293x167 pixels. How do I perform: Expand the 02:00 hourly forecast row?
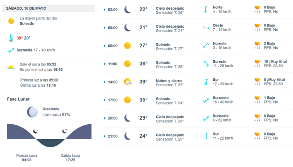tap(198, 10)
